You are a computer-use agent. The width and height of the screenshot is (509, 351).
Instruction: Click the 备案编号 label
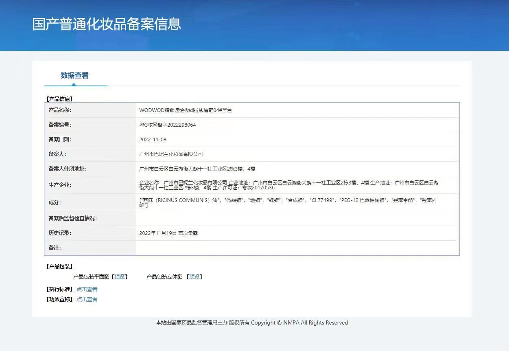tap(60, 125)
